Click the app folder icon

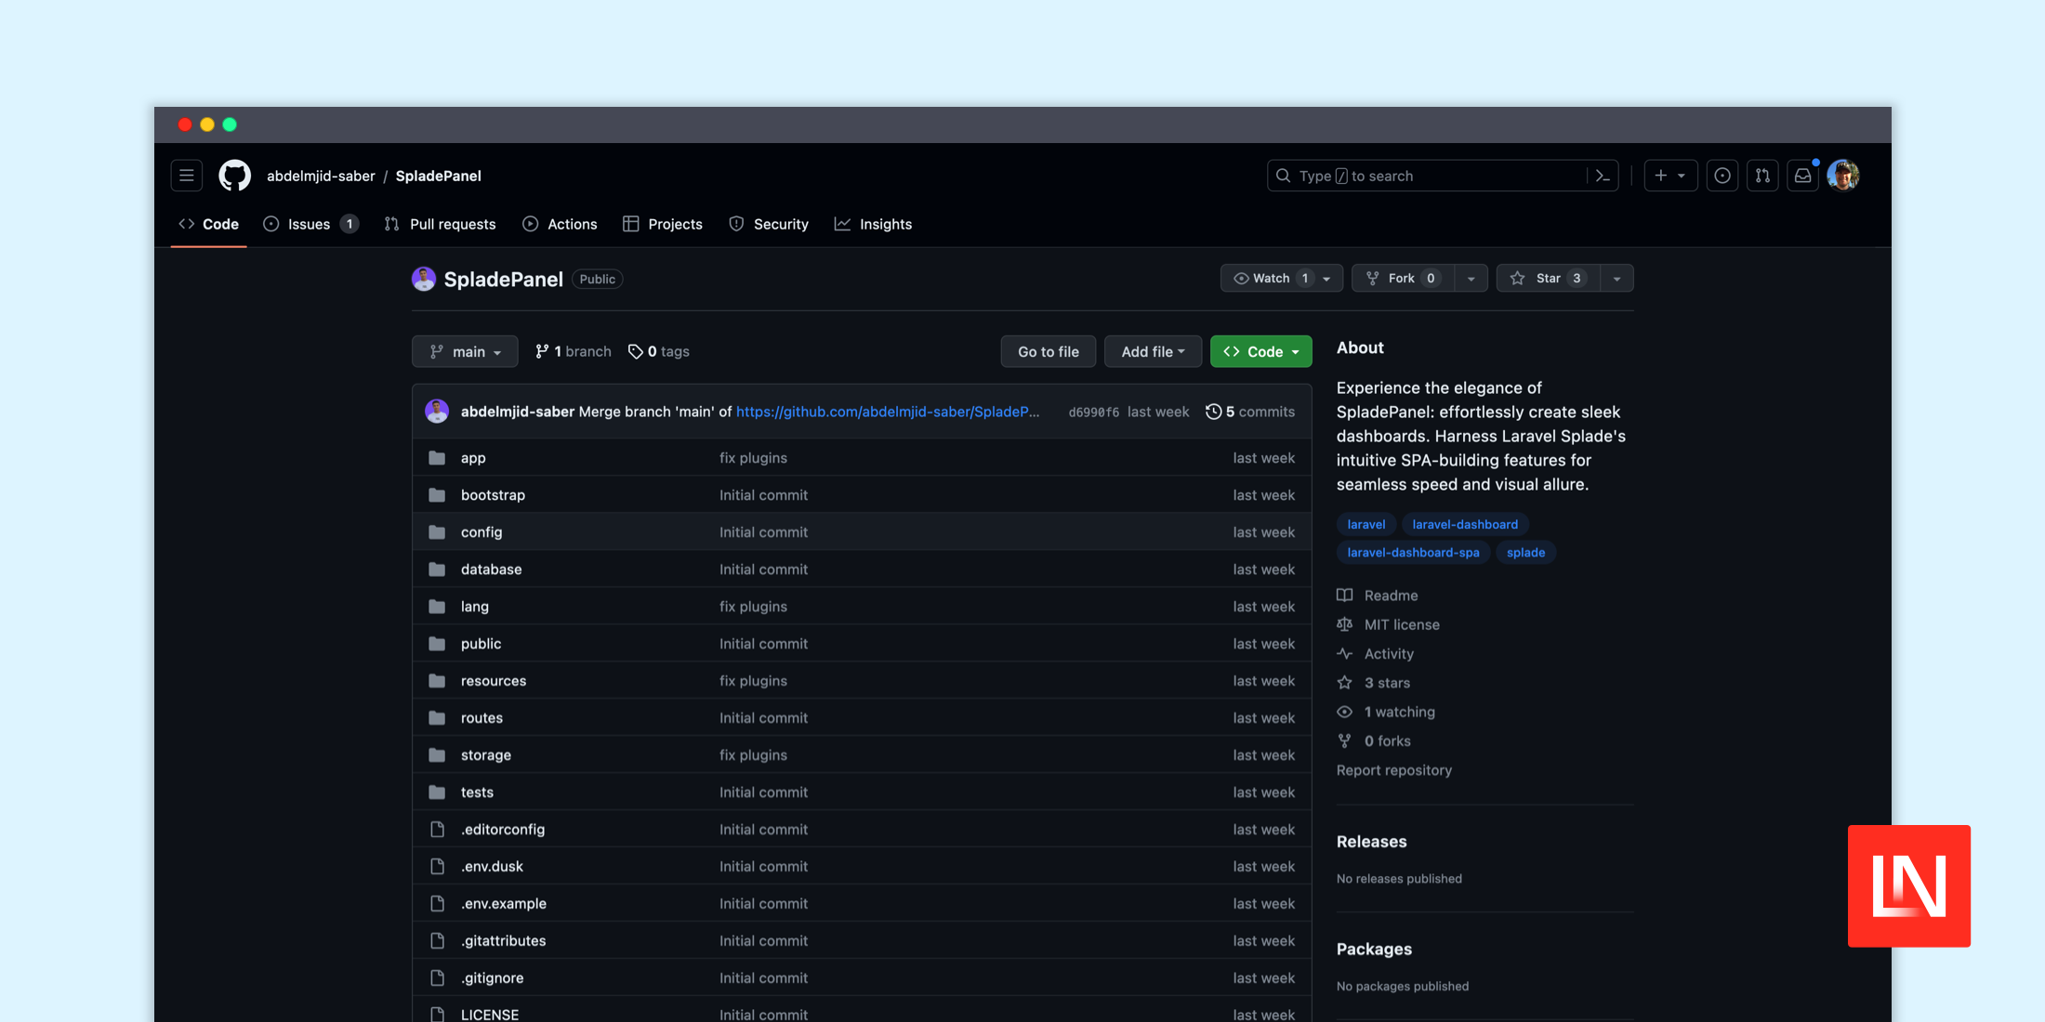[x=437, y=458]
